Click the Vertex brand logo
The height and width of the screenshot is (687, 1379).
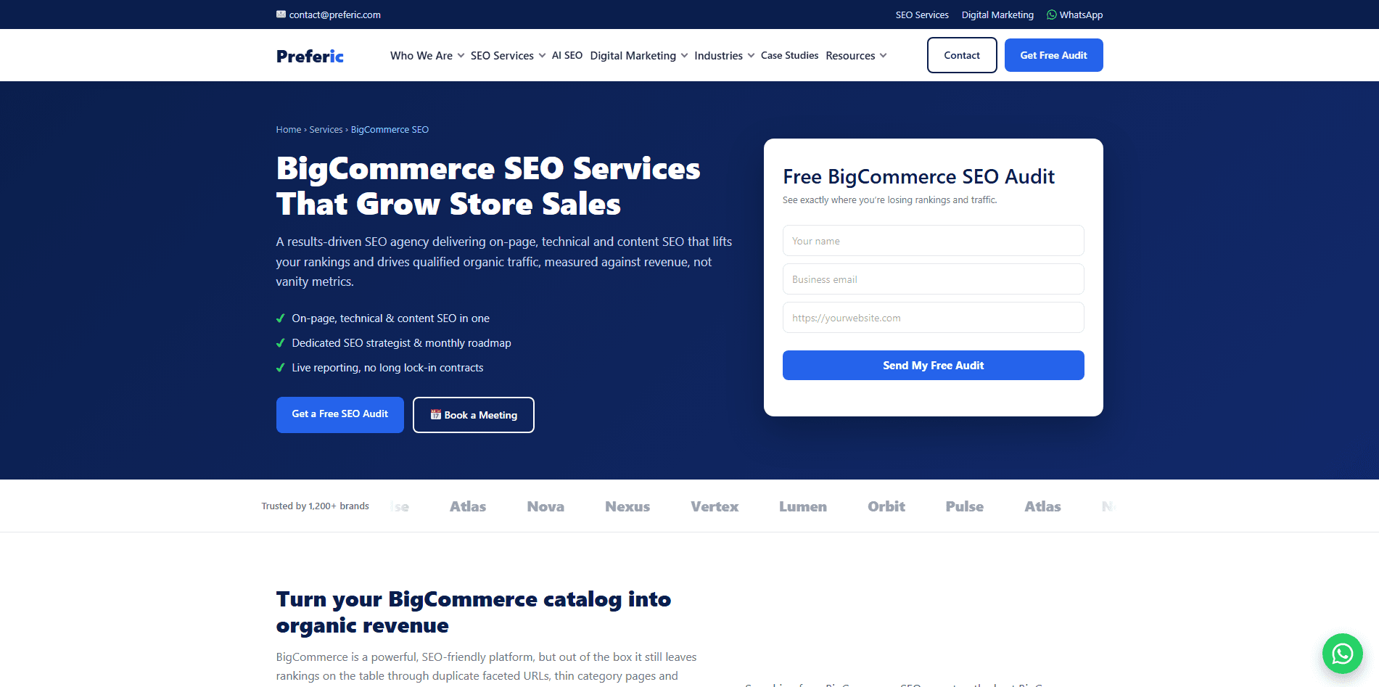pos(715,506)
